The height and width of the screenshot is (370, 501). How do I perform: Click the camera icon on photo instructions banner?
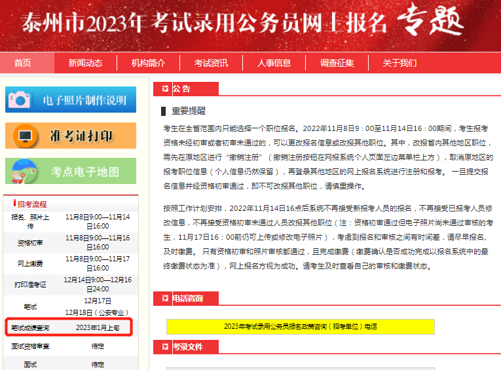tap(20, 100)
